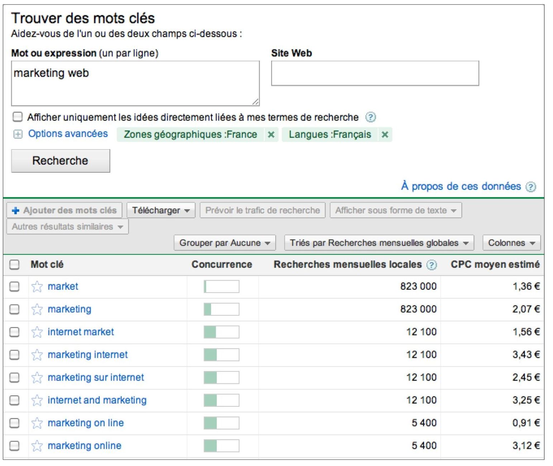Star the 'market' keyword
Screen dimensions: 553x466
tap(37, 287)
